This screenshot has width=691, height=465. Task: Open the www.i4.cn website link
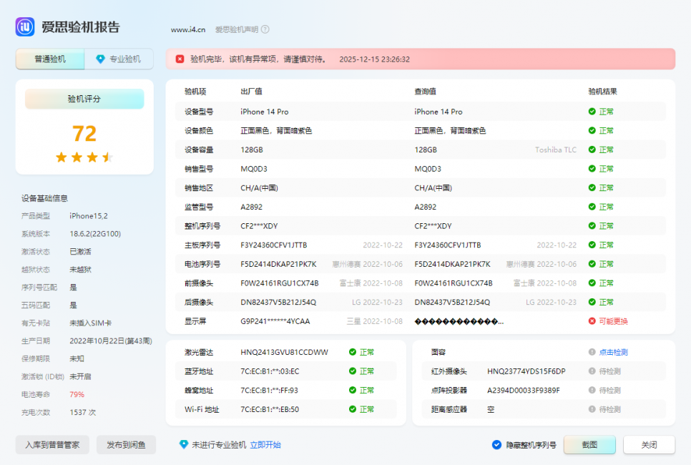pyautogui.click(x=188, y=29)
